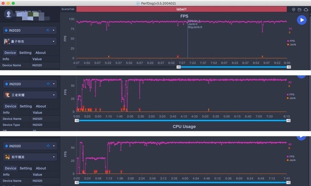Click the Info column header under 量子特攻

6,59
